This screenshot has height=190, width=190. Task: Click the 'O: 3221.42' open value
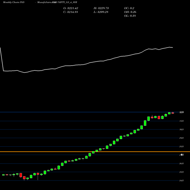pyautogui.click(x=71, y=8)
